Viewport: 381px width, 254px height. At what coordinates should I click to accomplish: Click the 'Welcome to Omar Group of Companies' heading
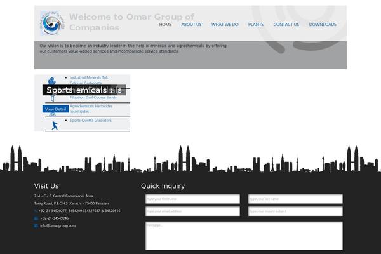[x=131, y=22]
